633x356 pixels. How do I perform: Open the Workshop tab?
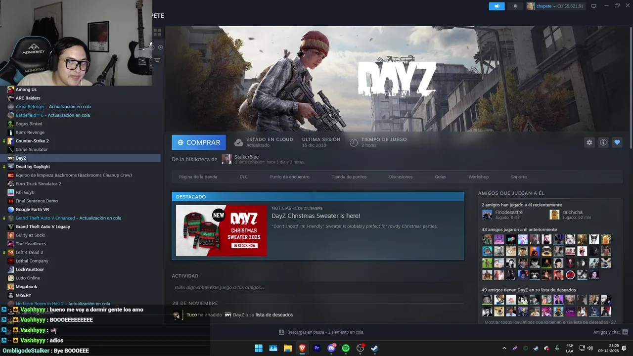coord(479,177)
